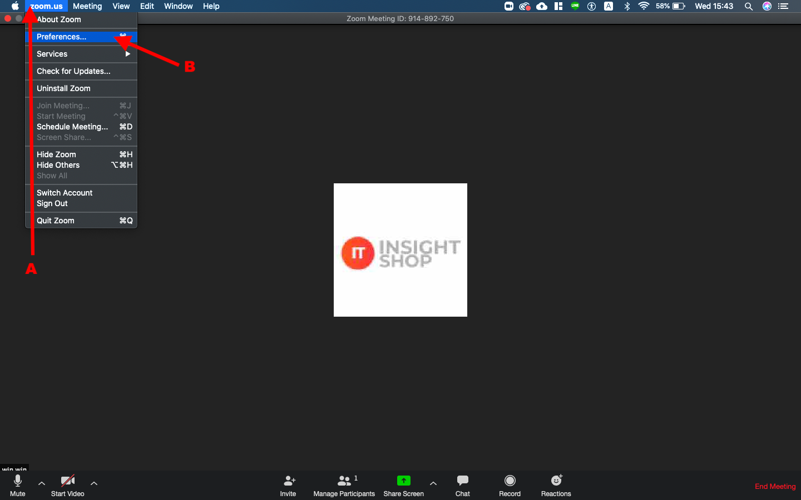This screenshot has width=801, height=500.
Task: Choose Quit Zoom
Action: click(x=81, y=221)
